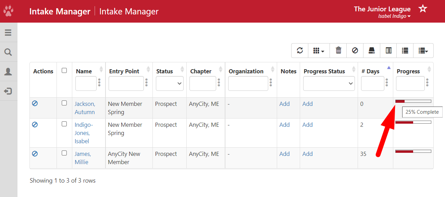Click the ban icon for Indigo-Jones, Isabel
The image size is (445, 197).
point(35,125)
